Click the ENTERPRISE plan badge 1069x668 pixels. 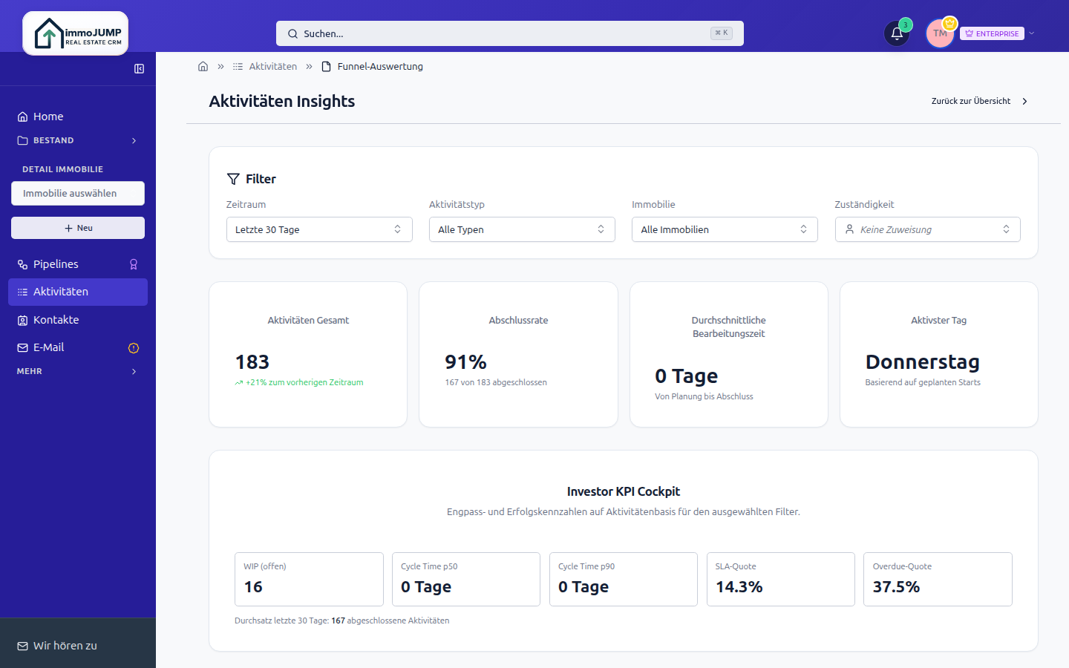coord(992,33)
